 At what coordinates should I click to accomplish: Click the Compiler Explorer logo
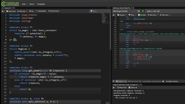[x=10, y=4]
